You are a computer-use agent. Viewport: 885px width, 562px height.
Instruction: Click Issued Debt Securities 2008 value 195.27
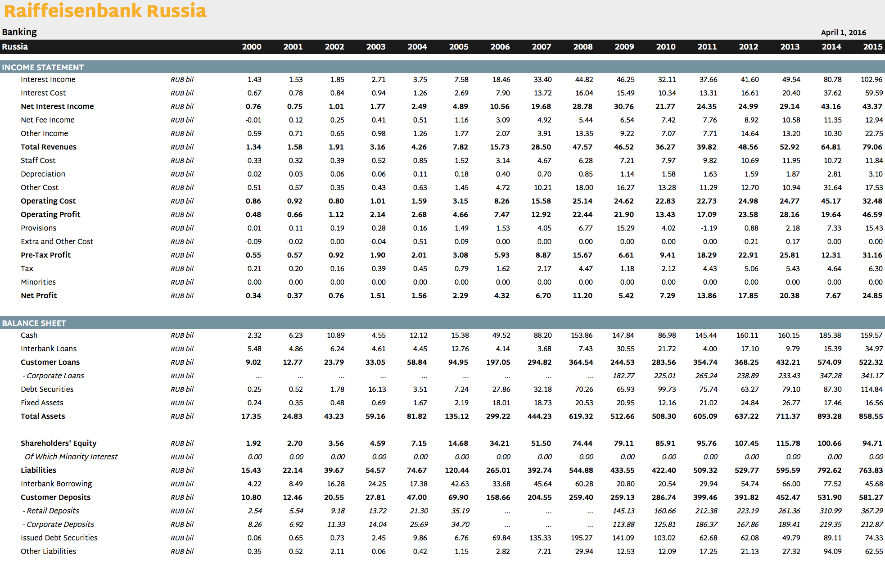click(x=582, y=538)
